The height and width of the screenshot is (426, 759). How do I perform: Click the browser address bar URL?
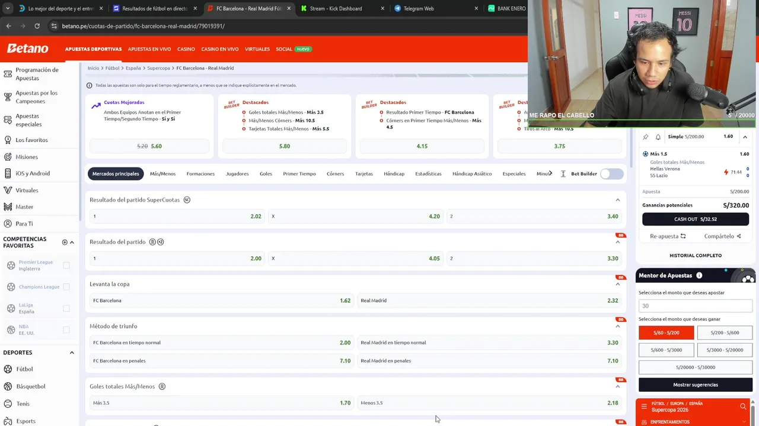(x=143, y=26)
